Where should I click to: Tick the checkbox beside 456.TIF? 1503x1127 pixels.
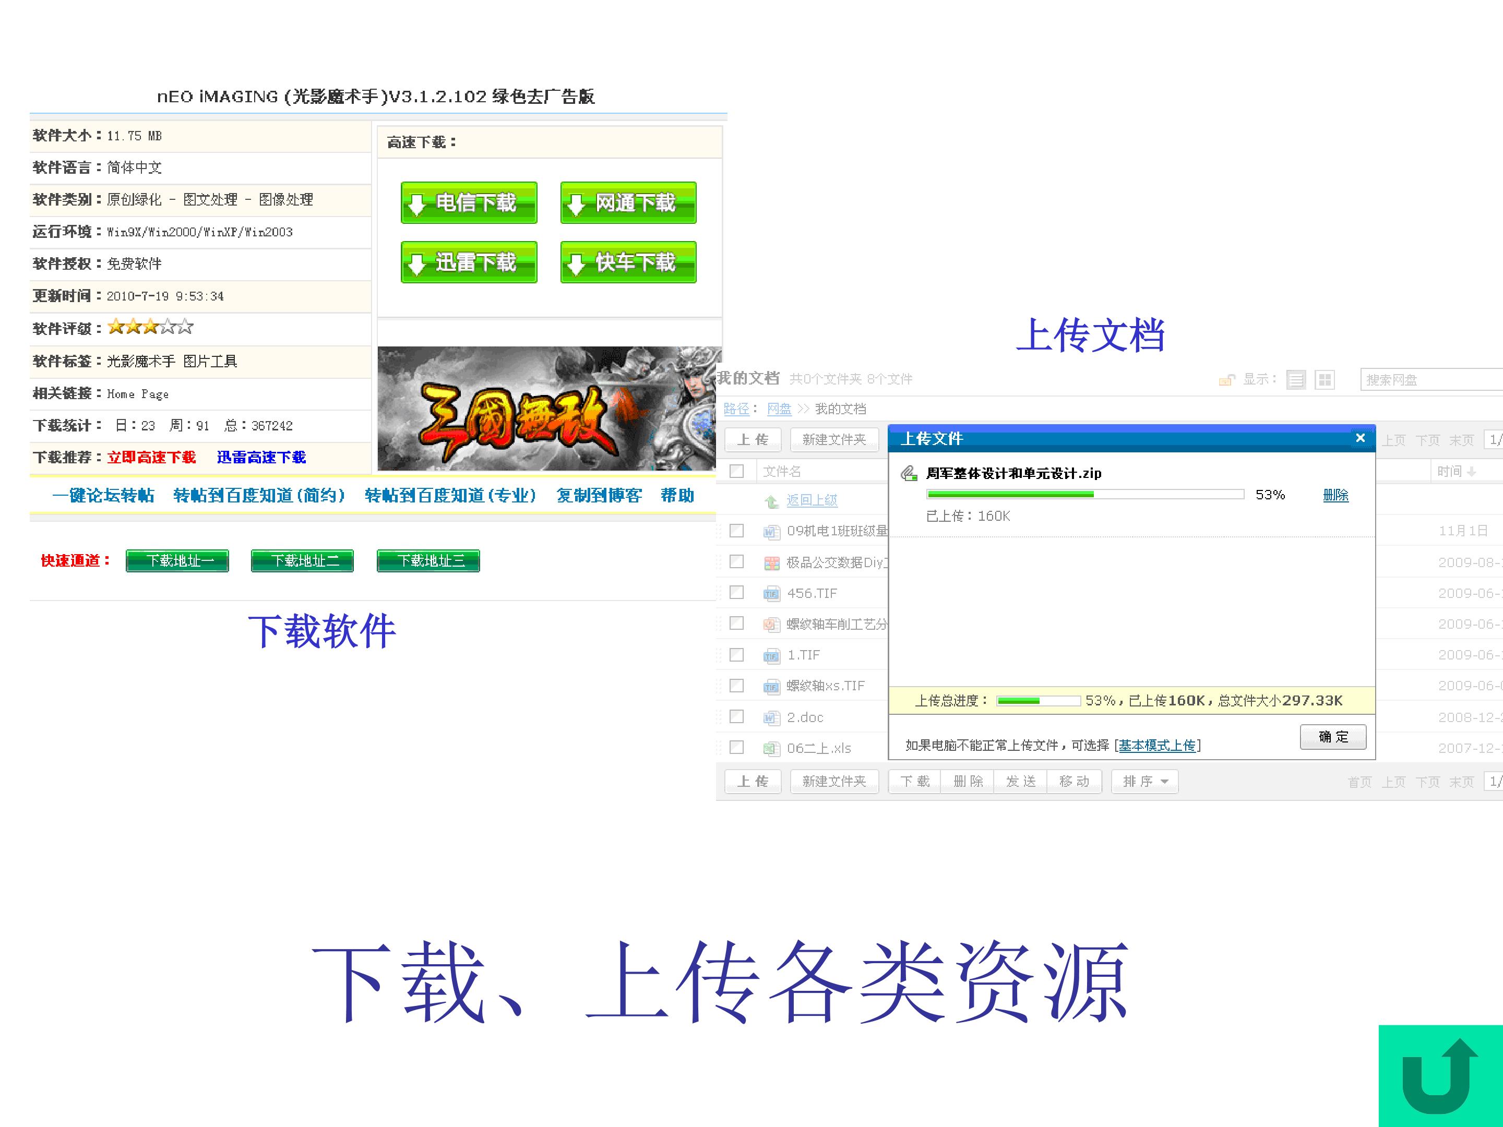pos(736,592)
